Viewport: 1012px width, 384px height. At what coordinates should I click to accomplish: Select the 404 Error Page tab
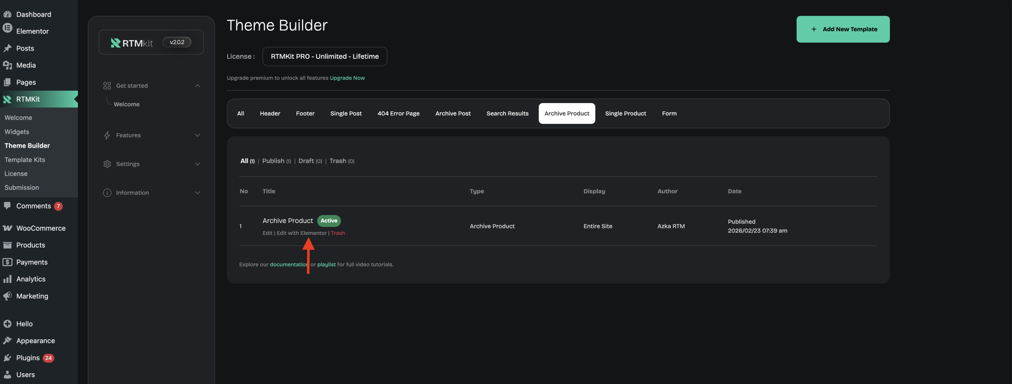[398, 113]
